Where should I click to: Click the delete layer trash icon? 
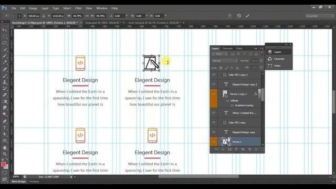point(256,149)
